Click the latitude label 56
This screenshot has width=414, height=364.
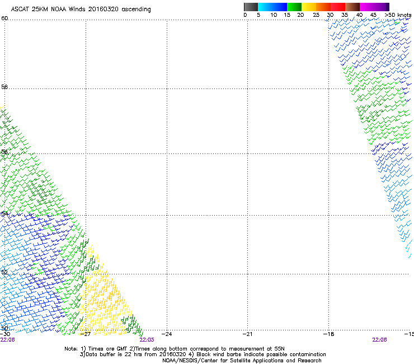(x=4, y=152)
